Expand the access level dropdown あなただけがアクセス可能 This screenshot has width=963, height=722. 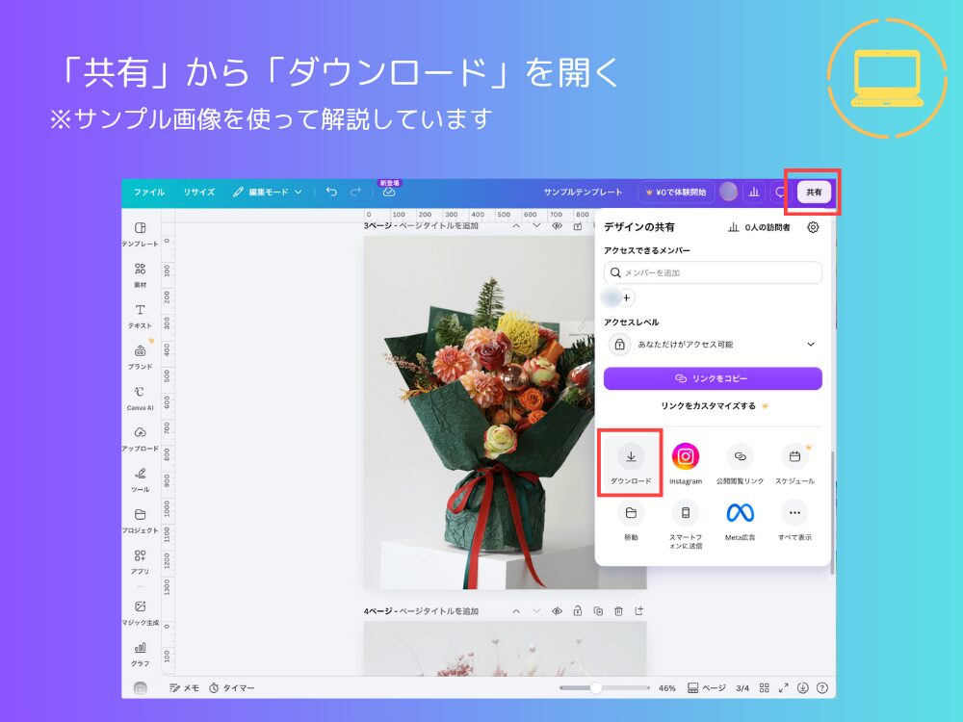(713, 345)
